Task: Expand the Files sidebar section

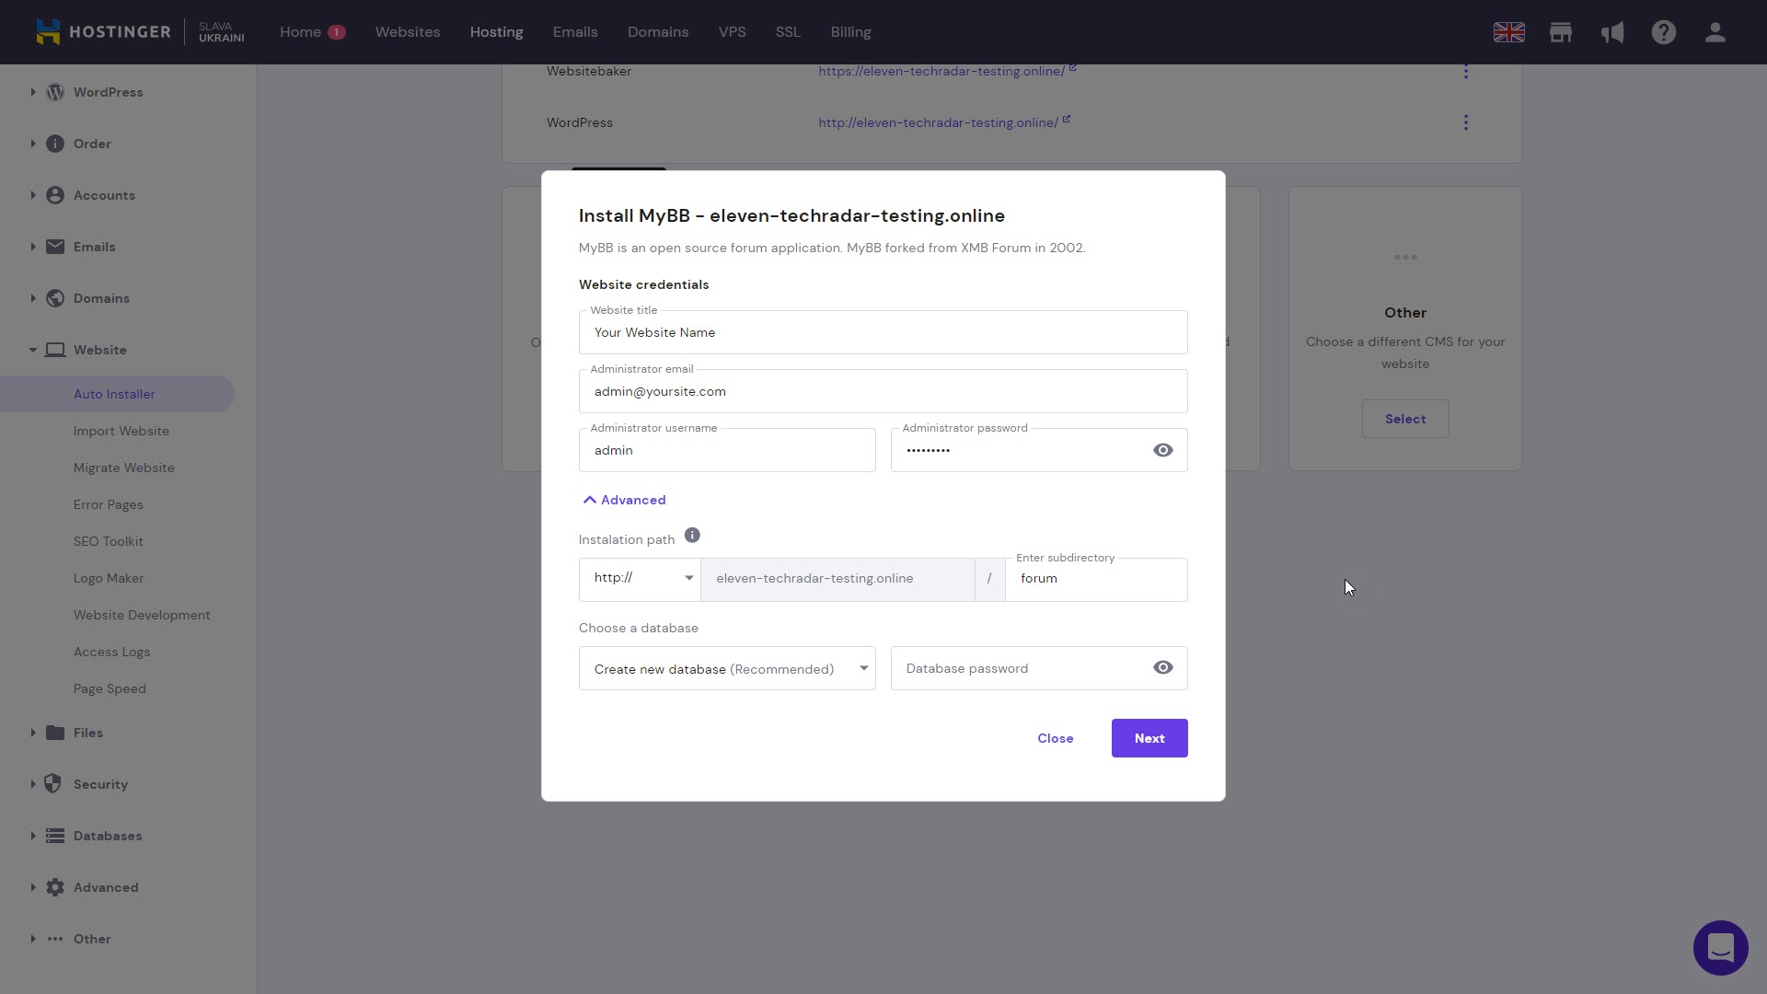Action: click(x=33, y=733)
